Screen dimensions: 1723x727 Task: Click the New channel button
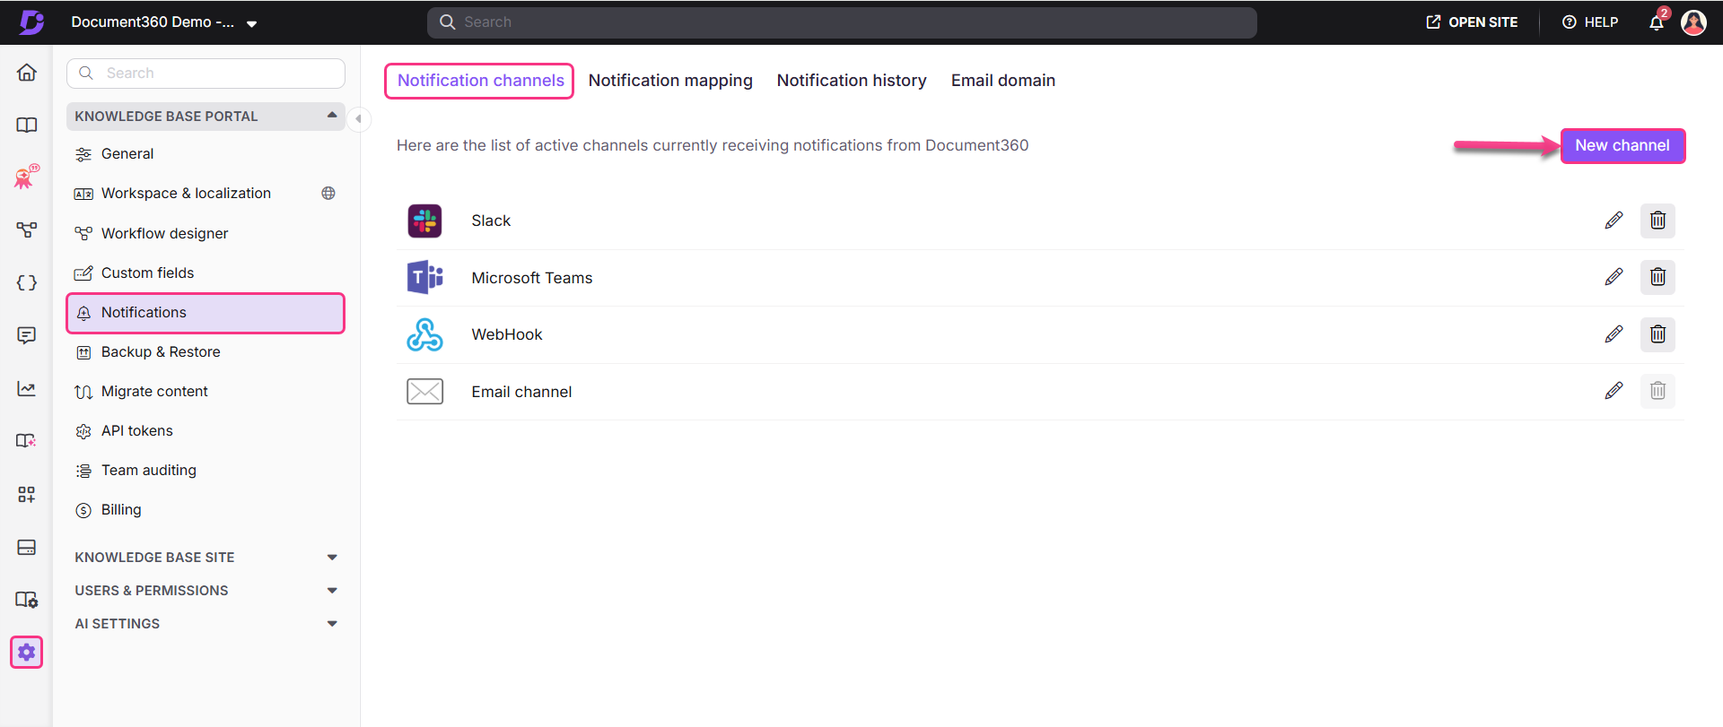click(x=1622, y=146)
